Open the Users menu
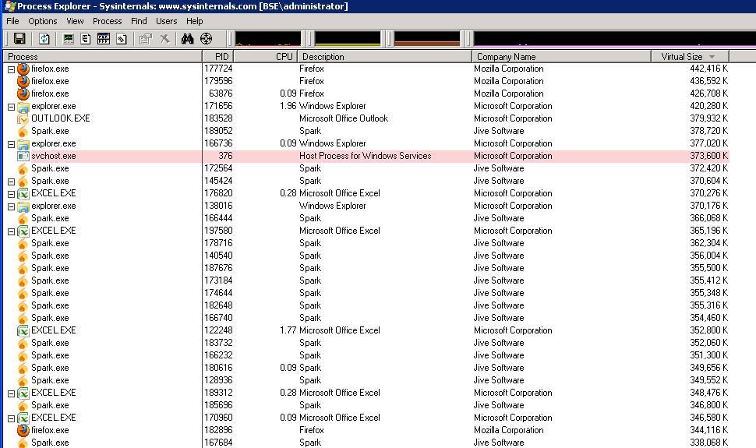The image size is (756, 448). click(166, 21)
